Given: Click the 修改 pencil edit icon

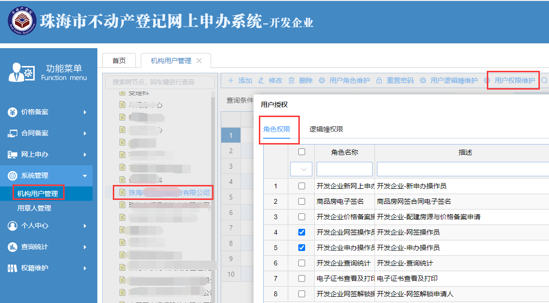Looking at the screenshot, I should pos(261,80).
